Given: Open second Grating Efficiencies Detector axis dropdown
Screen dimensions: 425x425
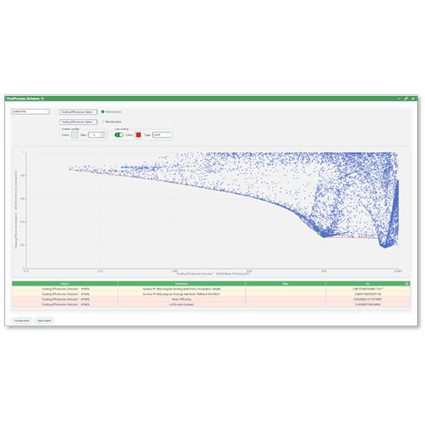Looking at the screenshot, I should [78, 122].
